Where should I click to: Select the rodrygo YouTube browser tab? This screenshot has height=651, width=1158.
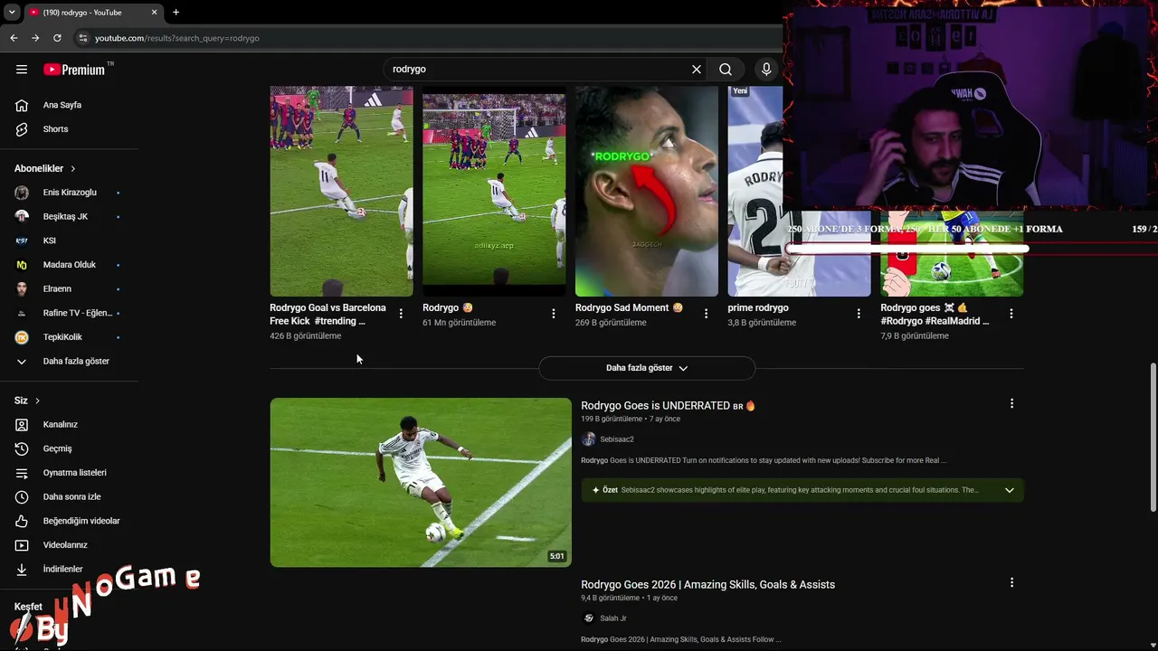point(91,13)
